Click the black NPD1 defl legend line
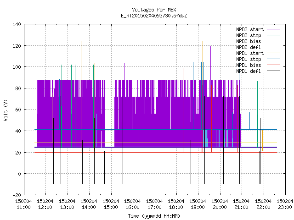The image size is (294, 220). click(273, 71)
